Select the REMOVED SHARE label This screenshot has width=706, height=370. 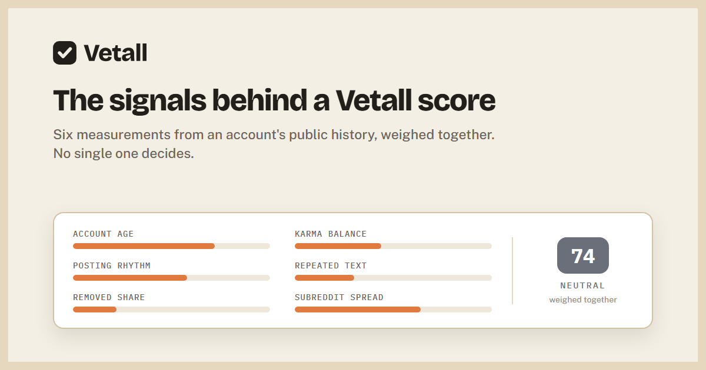[x=109, y=297]
